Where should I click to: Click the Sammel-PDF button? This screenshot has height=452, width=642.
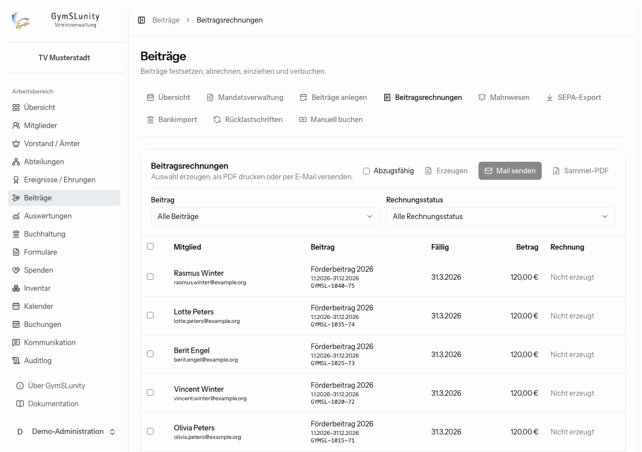[581, 171]
